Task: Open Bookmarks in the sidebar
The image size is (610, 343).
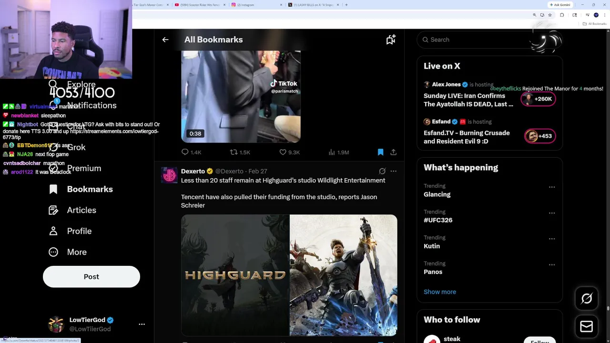Action: coord(90,189)
